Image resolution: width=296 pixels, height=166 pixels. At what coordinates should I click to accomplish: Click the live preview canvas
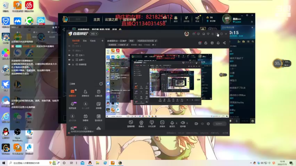click(x=167, y=83)
